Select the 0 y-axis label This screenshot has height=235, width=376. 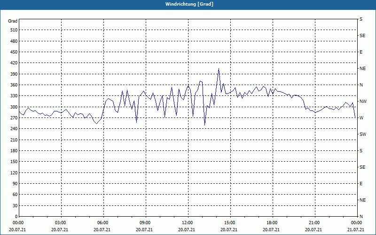coord(16,217)
